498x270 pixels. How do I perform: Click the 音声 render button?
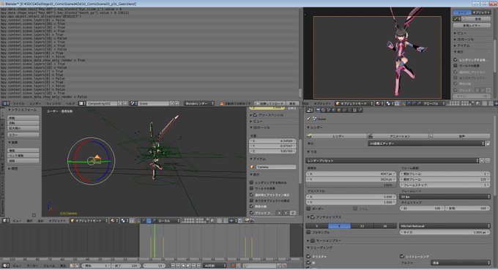460,136
